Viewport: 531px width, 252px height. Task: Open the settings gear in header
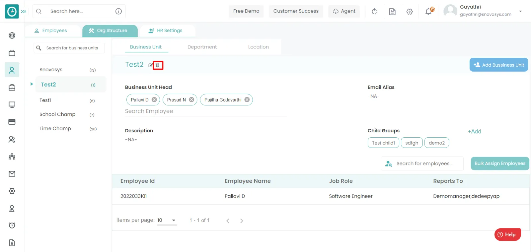410,12
